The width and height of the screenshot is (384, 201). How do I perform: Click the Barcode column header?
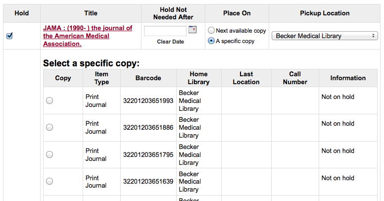pyautogui.click(x=148, y=78)
